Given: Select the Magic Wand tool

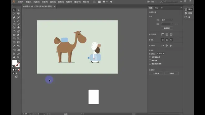Looking at the screenshot, I should (14, 13).
